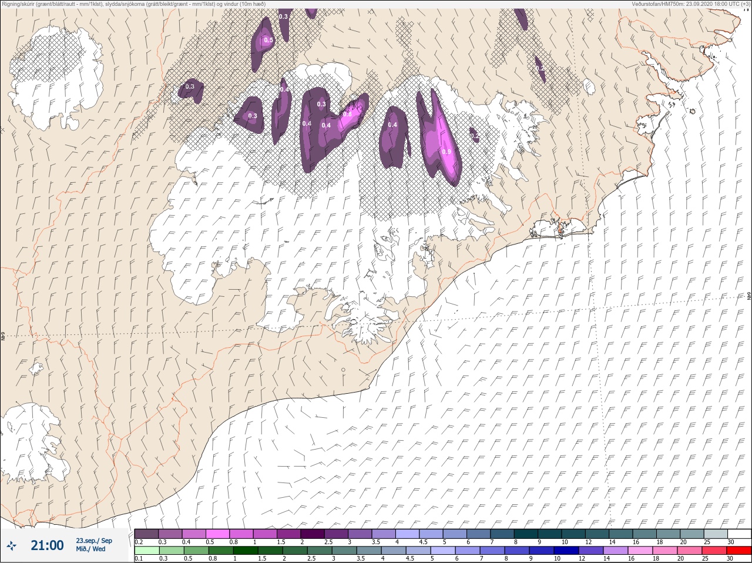Pick the dark teal 9–10 snow legend swatch
Screen dimensions: 752x563
(549, 534)
